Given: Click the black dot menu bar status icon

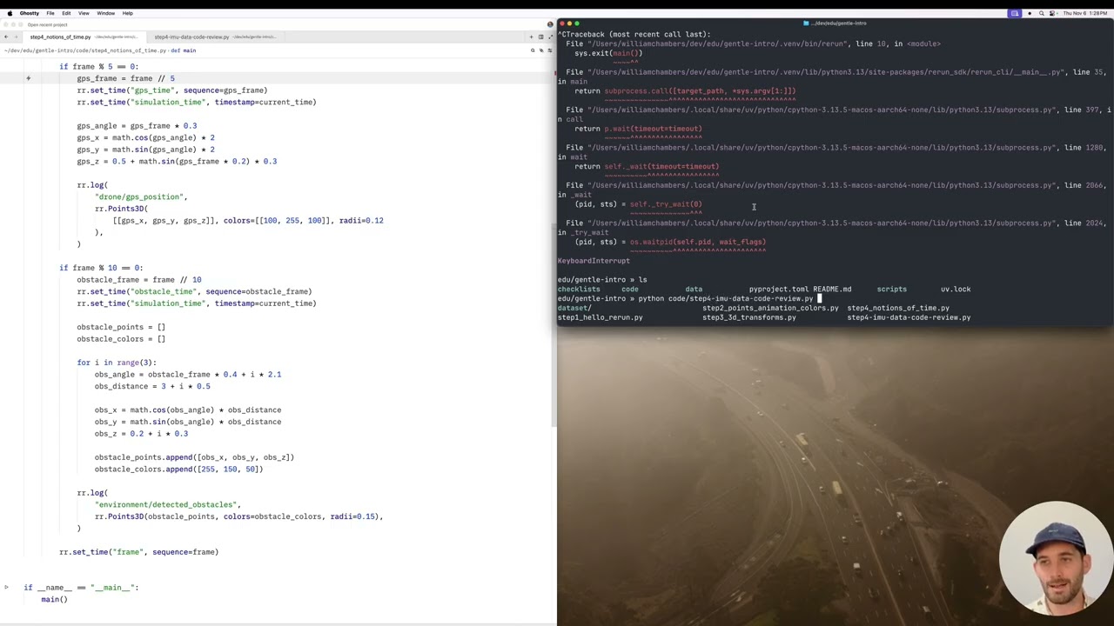Looking at the screenshot, I should pyautogui.click(x=1030, y=13).
